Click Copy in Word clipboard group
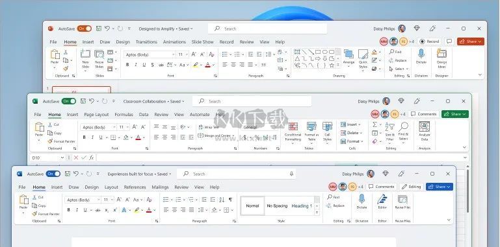This screenshot has height=247, width=500. pyautogui.click(x=39, y=206)
